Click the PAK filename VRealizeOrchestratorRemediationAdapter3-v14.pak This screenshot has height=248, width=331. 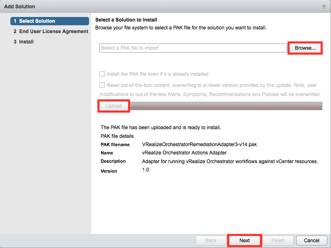pyautogui.click(x=199, y=144)
